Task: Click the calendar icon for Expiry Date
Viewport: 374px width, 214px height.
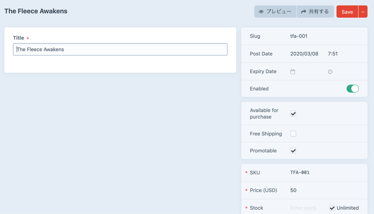Action: coord(293,72)
